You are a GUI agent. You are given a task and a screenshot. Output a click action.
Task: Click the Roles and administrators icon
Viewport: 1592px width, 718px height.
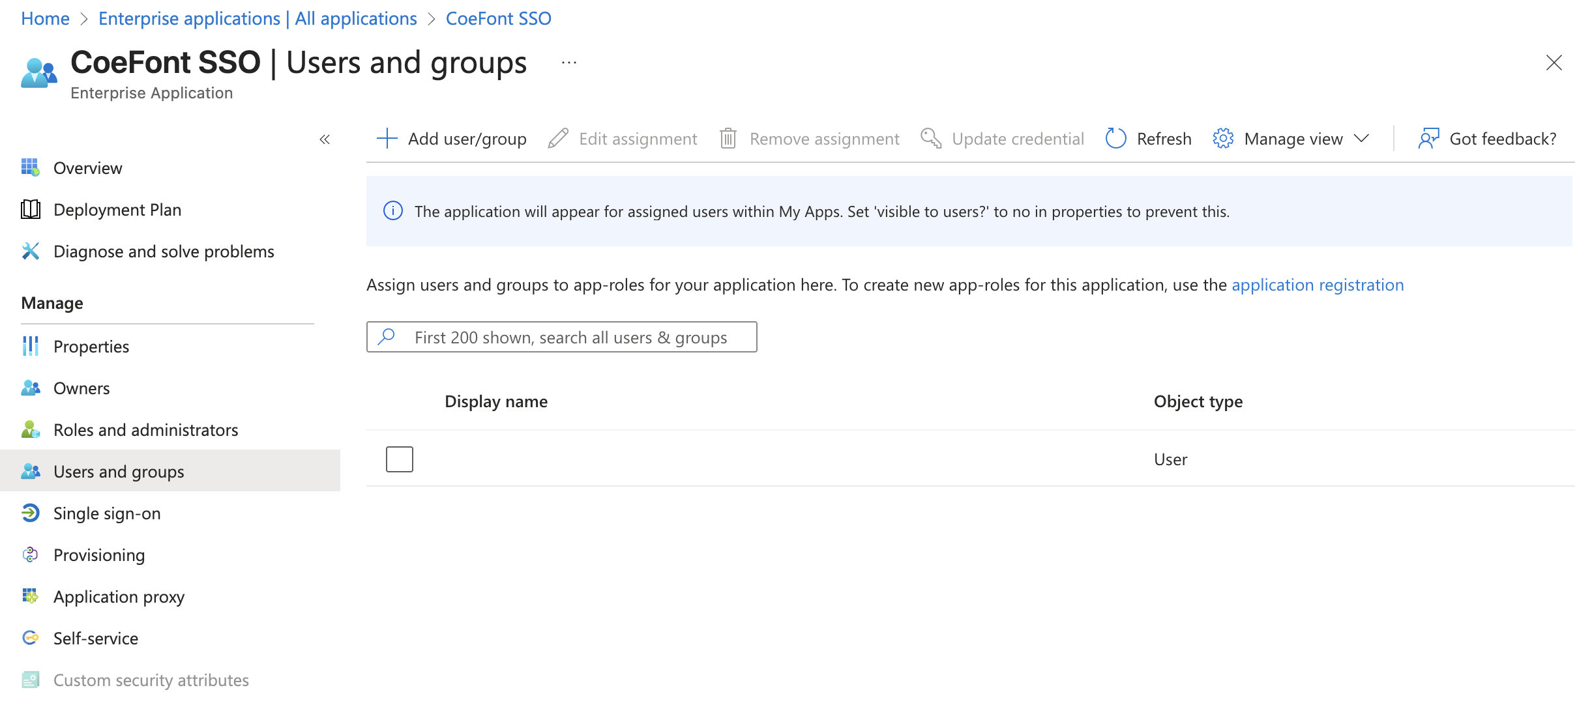pos(31,429)
